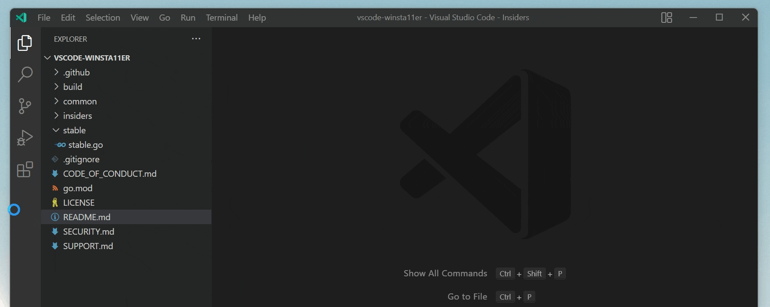
Task: Open the Selection menu
Action: click(103, 18)
